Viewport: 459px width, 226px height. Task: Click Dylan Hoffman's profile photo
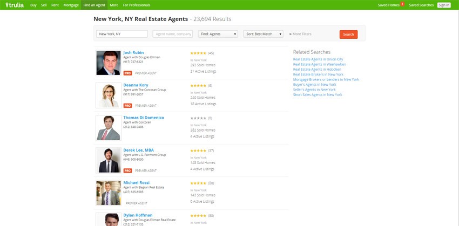[109, 220]
